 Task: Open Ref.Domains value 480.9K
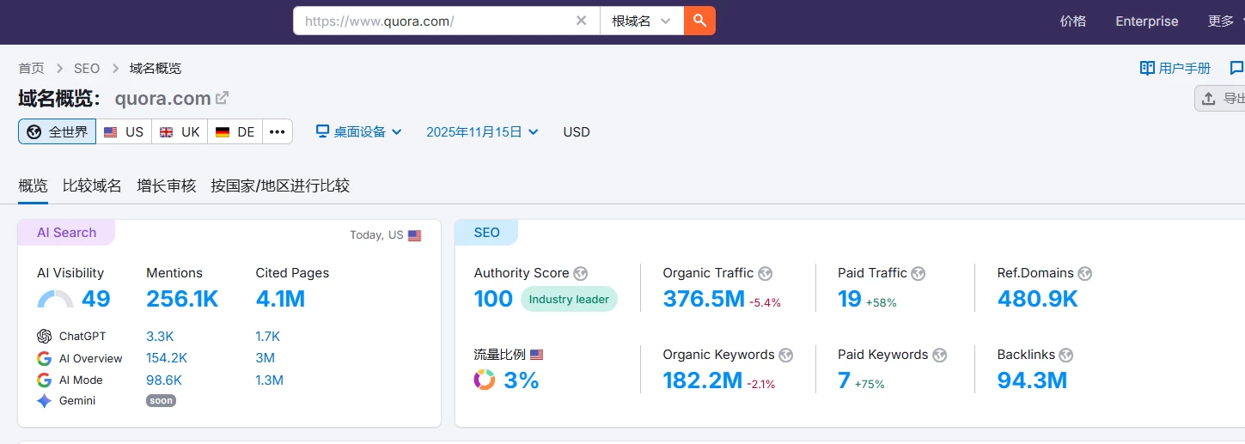pyautogui.click(x=1038, y=299)
